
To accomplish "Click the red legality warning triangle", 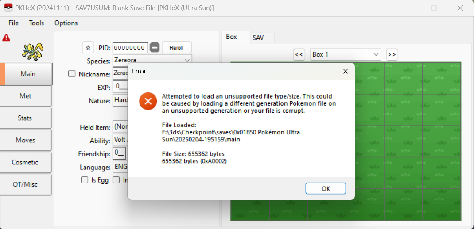I will coord(6,38).
